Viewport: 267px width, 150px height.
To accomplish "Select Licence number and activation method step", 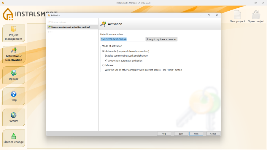I will (x=72, y=27).
